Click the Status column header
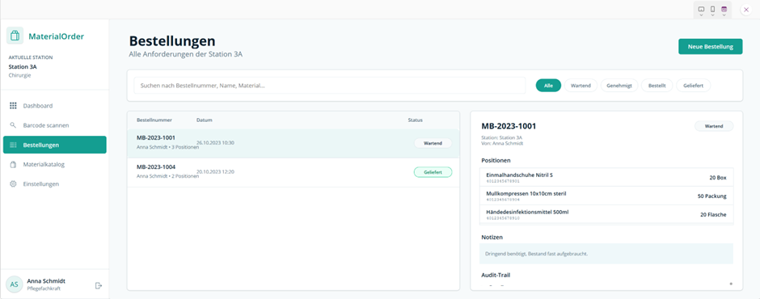The height and width of the screenshot is (299, 760). pos(415,120)
